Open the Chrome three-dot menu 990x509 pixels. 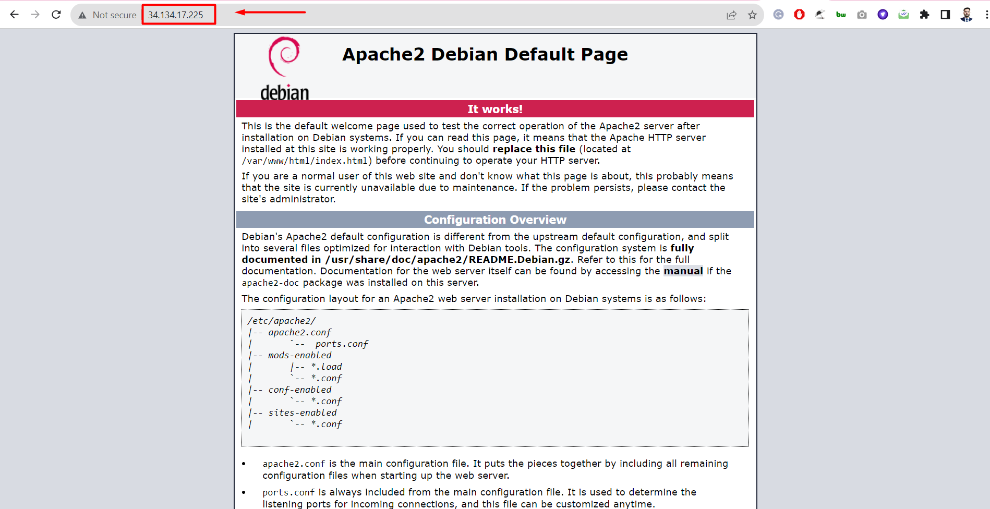[986, 15]
